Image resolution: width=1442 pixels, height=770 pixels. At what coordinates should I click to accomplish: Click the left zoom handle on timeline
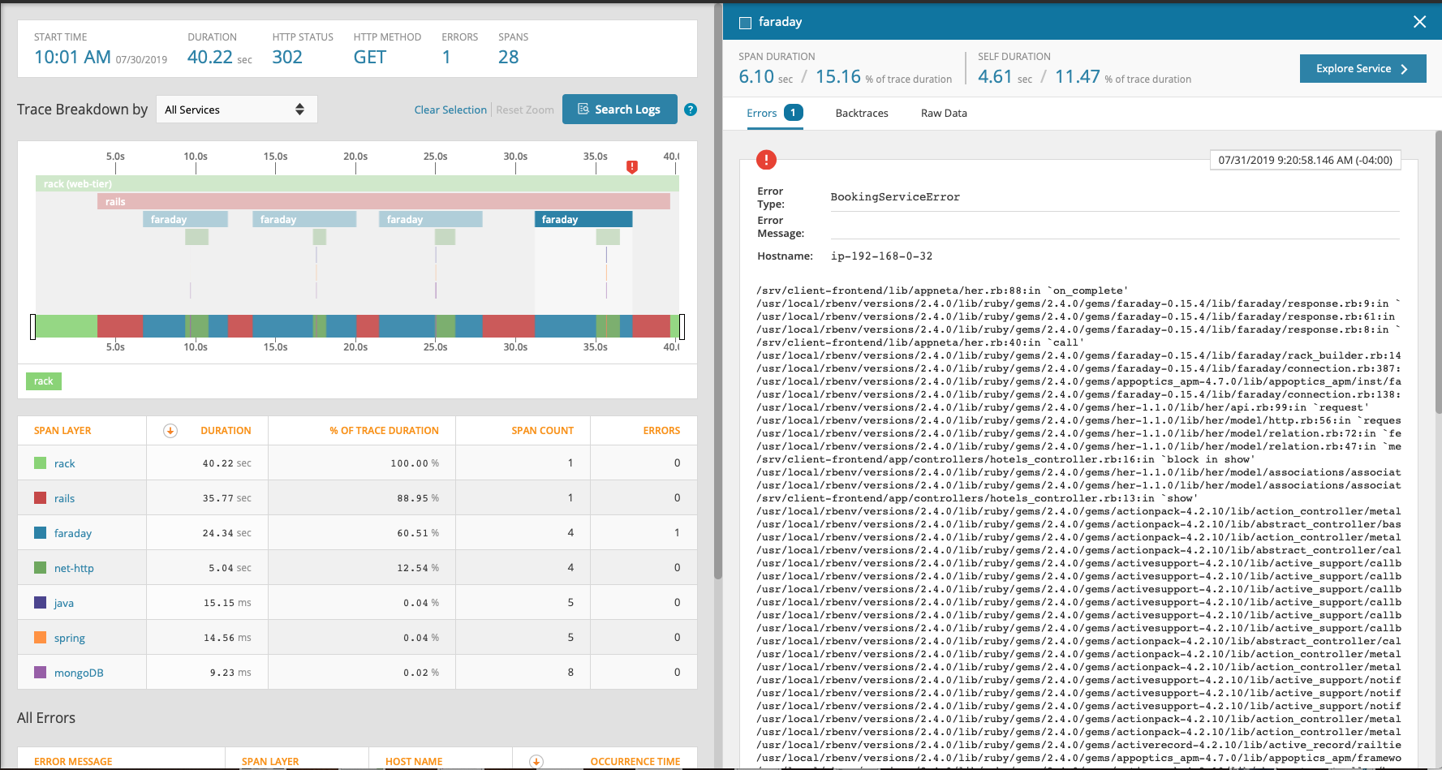[32, 327]
